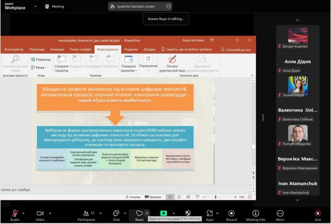Open options for Lyudmila Savchuk's shared screen
This screenshot has width=331, height=224.
click(169, 6)
